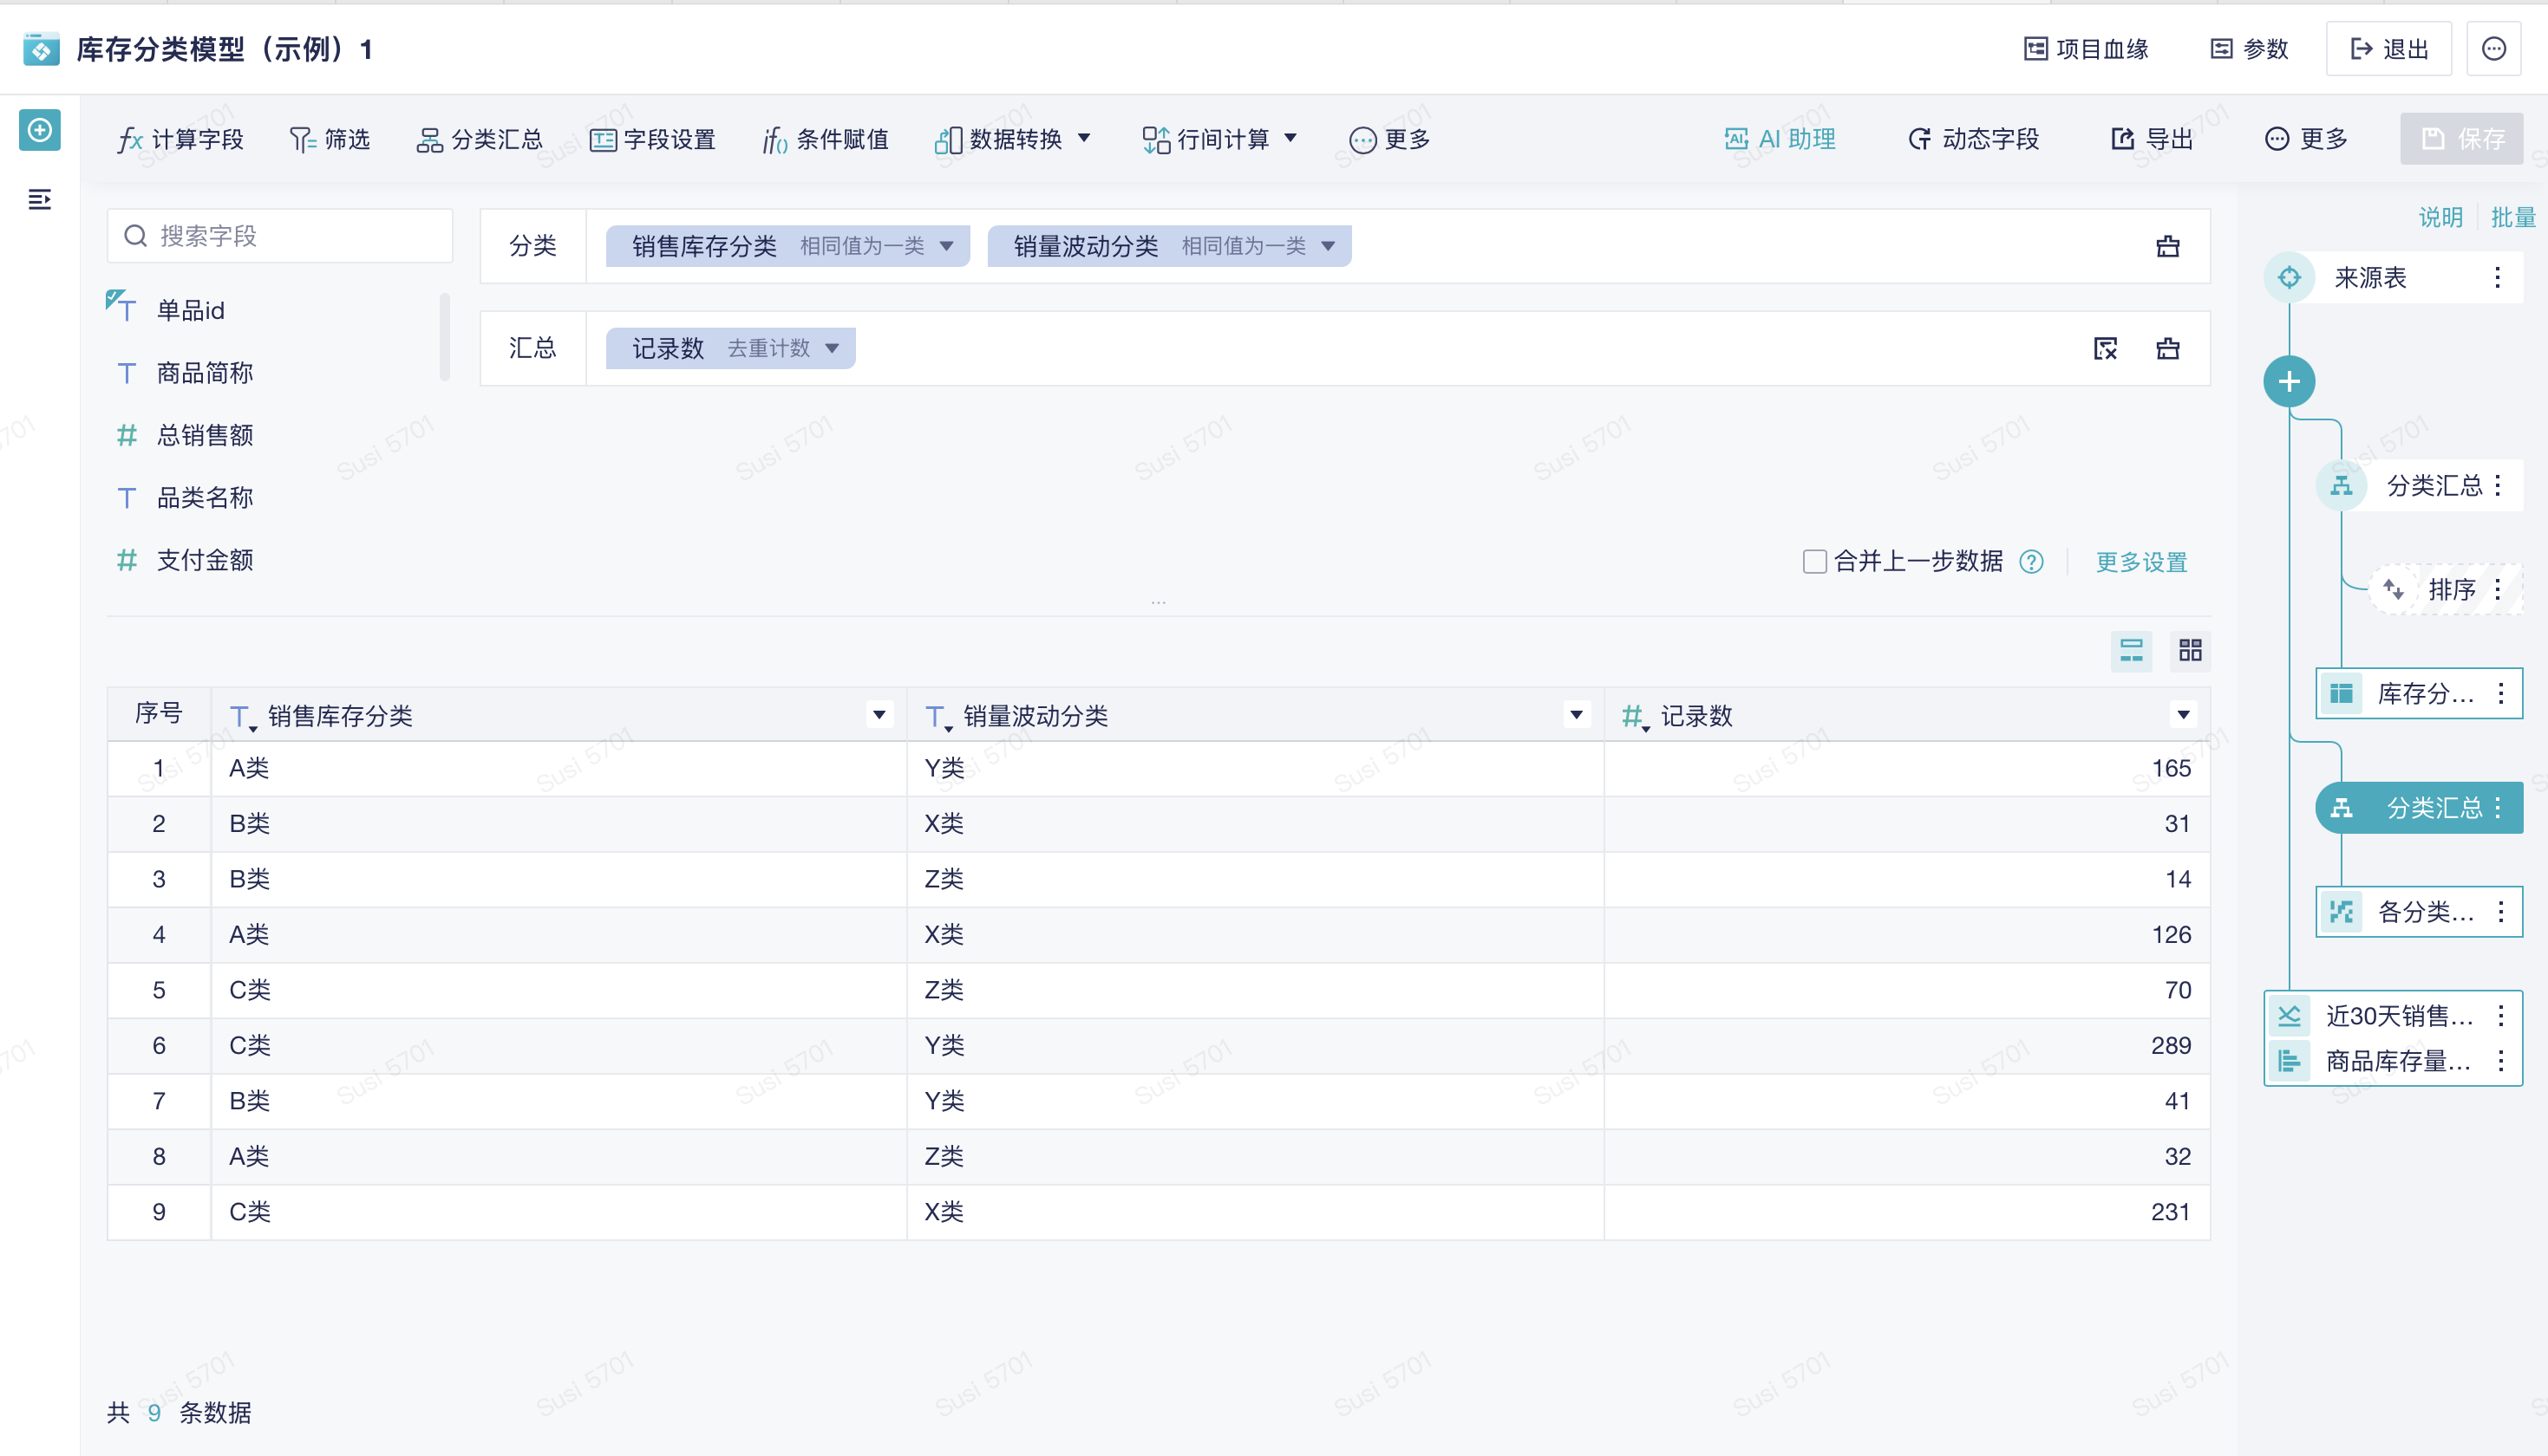Viewport: 2548px width, 1456px height.
Task: Open the 计算字段 toolbar item
Action: pos(181,139)
